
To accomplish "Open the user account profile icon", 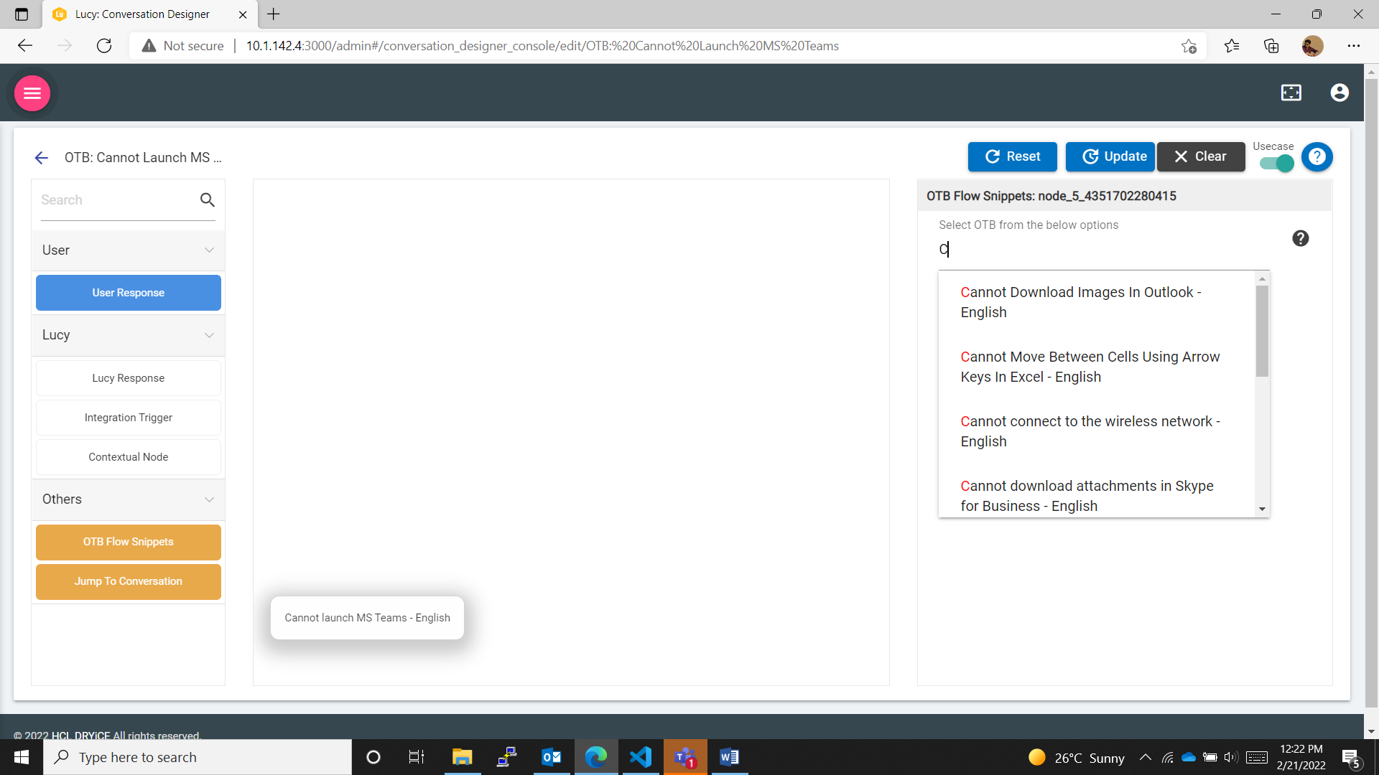I will 1339,93.
